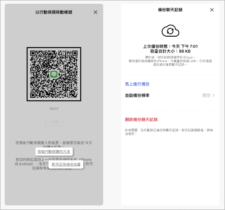Image resolution: width=225 pixels, height=210 pixels.
Task: Click the 以行動條碼移動帳號 panel title
Action: 54,12
